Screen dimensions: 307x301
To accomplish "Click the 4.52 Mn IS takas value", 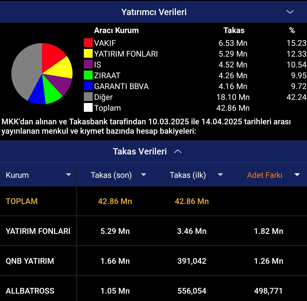I will pyautogui.click(x=233, y=65).
